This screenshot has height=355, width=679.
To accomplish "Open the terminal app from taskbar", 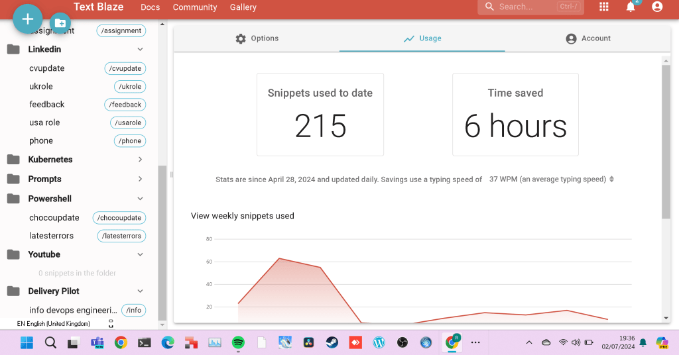I will [x=144, y=343].
